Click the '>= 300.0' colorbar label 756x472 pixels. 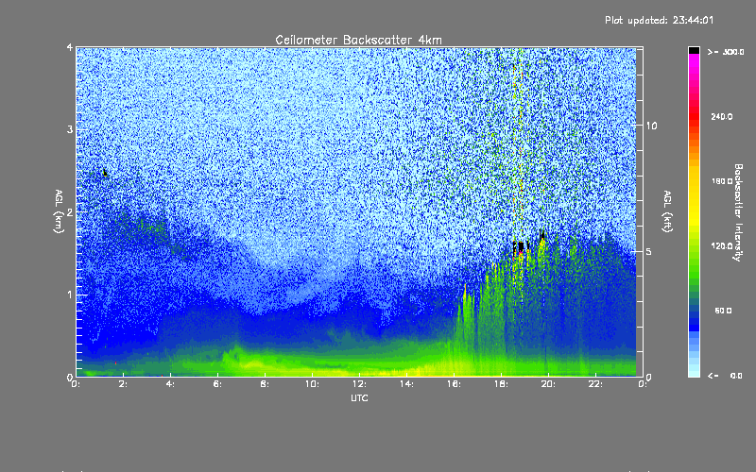[x=726, y=52]
